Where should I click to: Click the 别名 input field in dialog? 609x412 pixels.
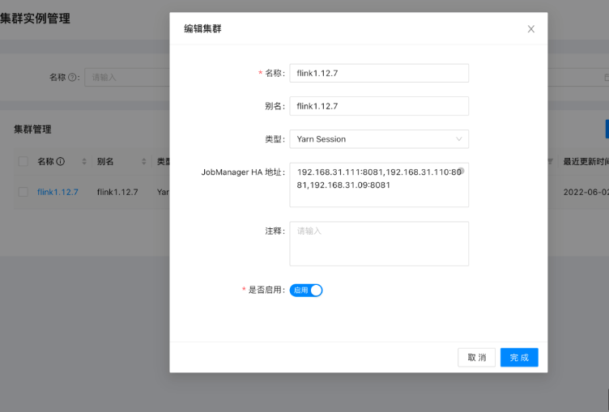[379, 106]
